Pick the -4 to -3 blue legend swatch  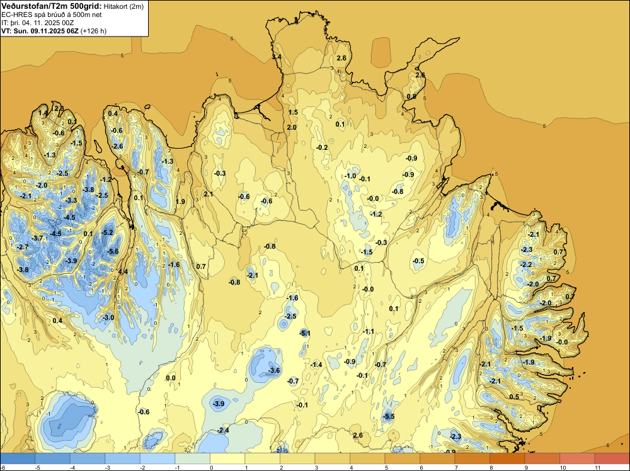(88, 458)
